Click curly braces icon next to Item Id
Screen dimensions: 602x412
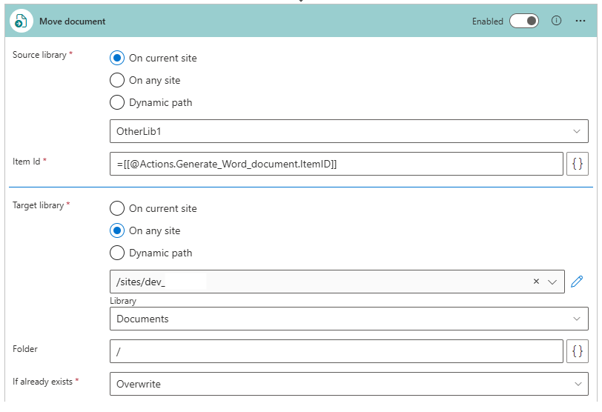tap(578, 164)
